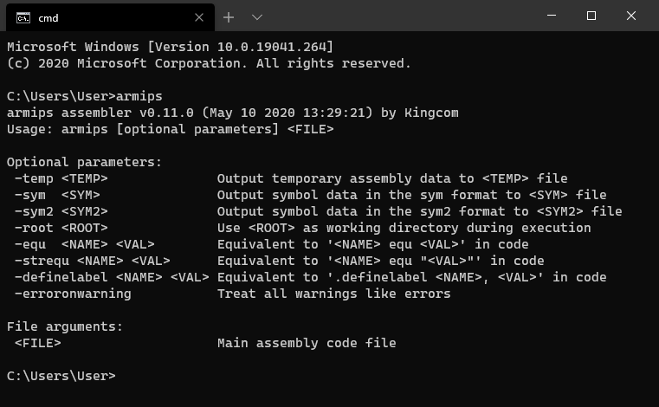The height and width of the screenshot is (407, 659).
Task: Click the -definelabel <NAME> <VAL> parameter
Action: coord(112,277)
